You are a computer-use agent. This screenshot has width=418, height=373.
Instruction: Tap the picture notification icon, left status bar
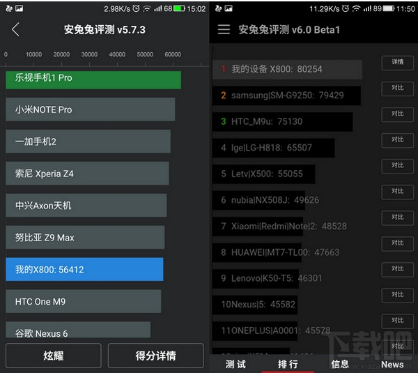[19, 8]
